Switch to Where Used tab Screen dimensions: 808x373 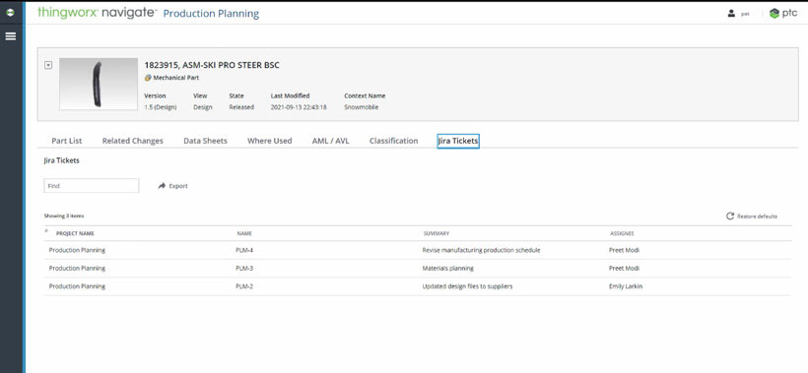270,141
